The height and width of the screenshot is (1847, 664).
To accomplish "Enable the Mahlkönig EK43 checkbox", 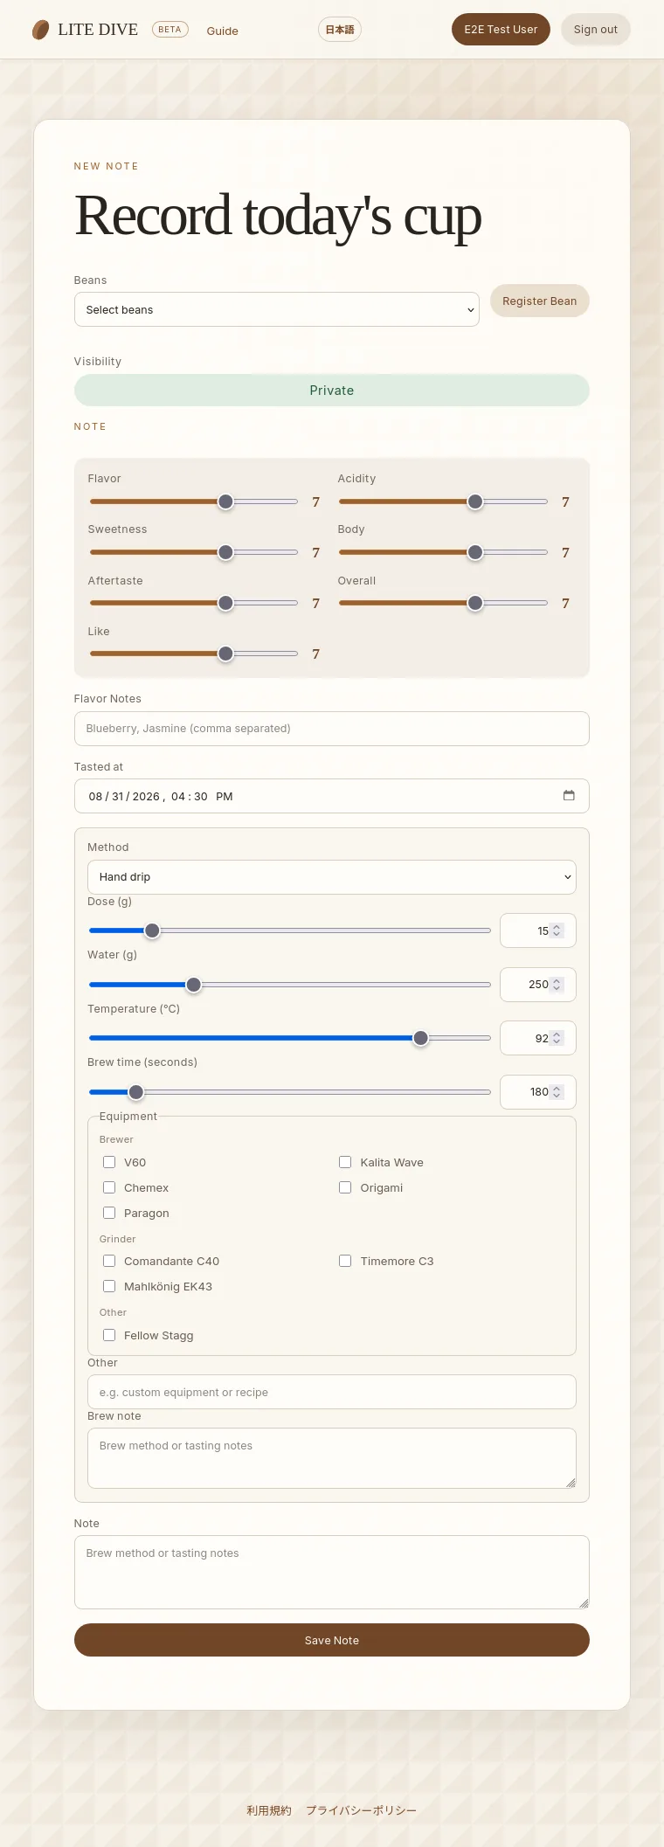I will pyautogui.click(x=109, y=1286).
